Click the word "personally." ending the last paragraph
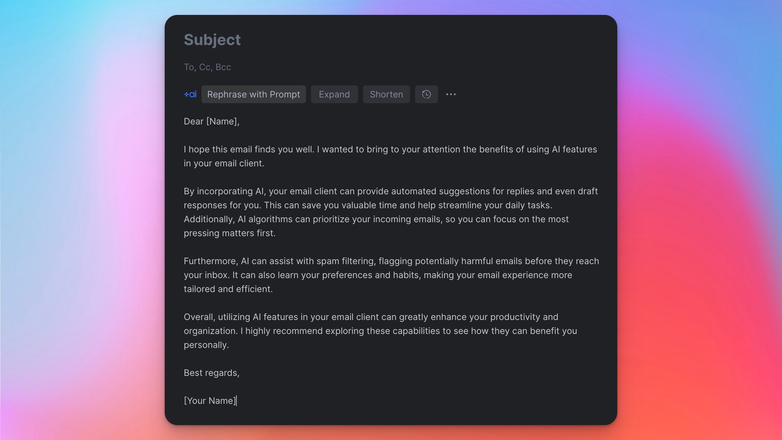This screenshot has width=782, height=440. (x=206, y=345)
